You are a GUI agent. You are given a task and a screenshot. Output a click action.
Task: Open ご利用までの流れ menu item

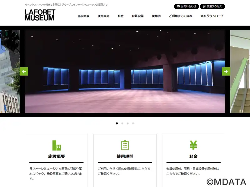click(x=181, y=16)
